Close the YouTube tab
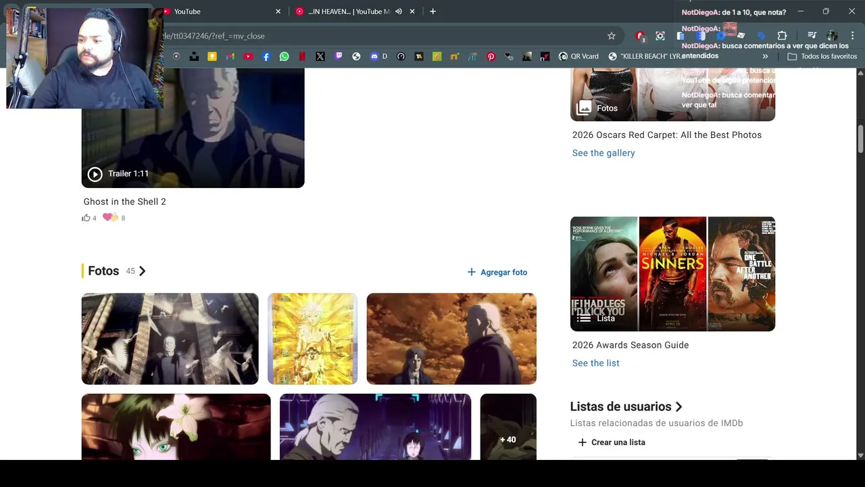 tap(278, 11)
